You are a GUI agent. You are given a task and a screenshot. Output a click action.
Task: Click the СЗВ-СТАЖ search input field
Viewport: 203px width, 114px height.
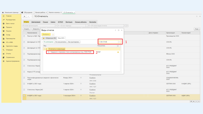coord(108,42)
